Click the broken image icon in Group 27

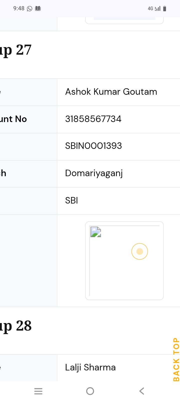95,232
